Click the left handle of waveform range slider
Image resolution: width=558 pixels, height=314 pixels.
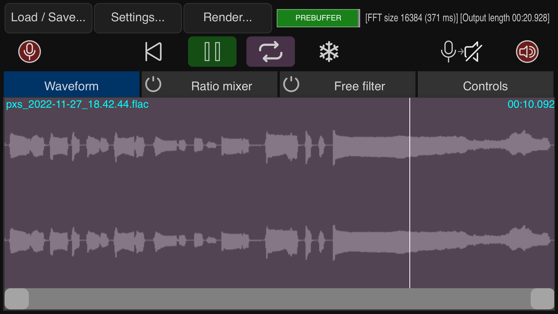(17, 299)
